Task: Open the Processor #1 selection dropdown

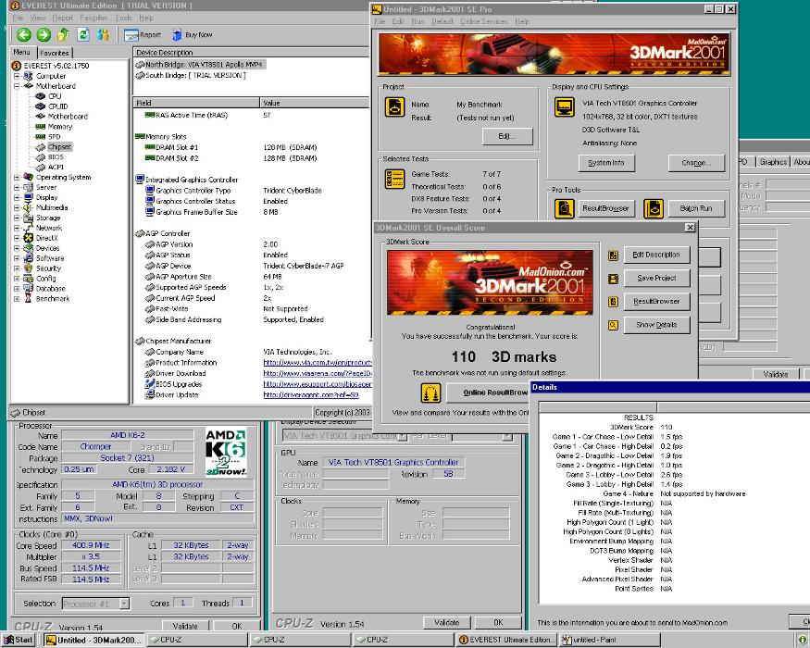Action: point(124,604)
